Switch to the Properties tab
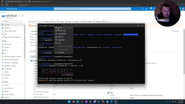 33,56
